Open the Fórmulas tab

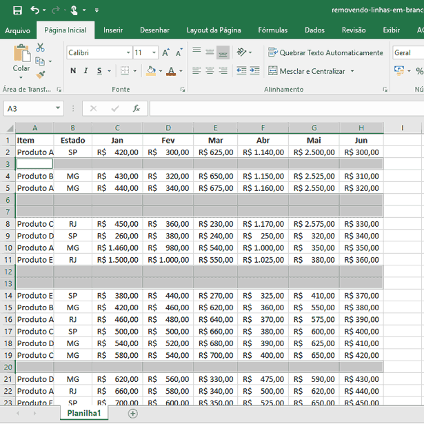[272, 30]
